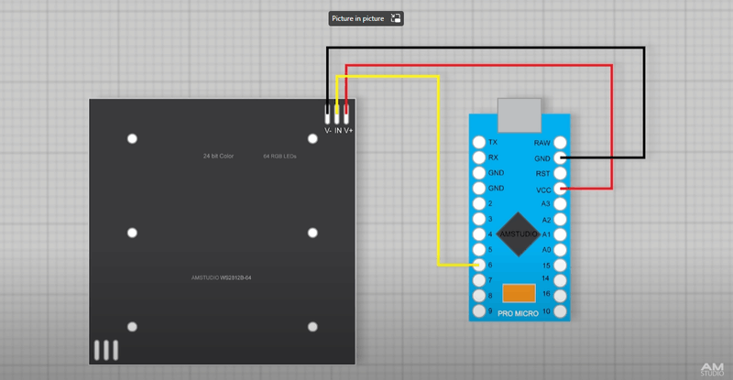Click the "AMSTUDIO WS2812B-64" label
The width and height of the screenshot is (733, 380).
click(x=221, y=277)
